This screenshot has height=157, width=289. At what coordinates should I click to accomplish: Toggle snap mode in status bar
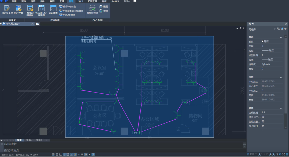pyautogui.click(x=53, y=154)
